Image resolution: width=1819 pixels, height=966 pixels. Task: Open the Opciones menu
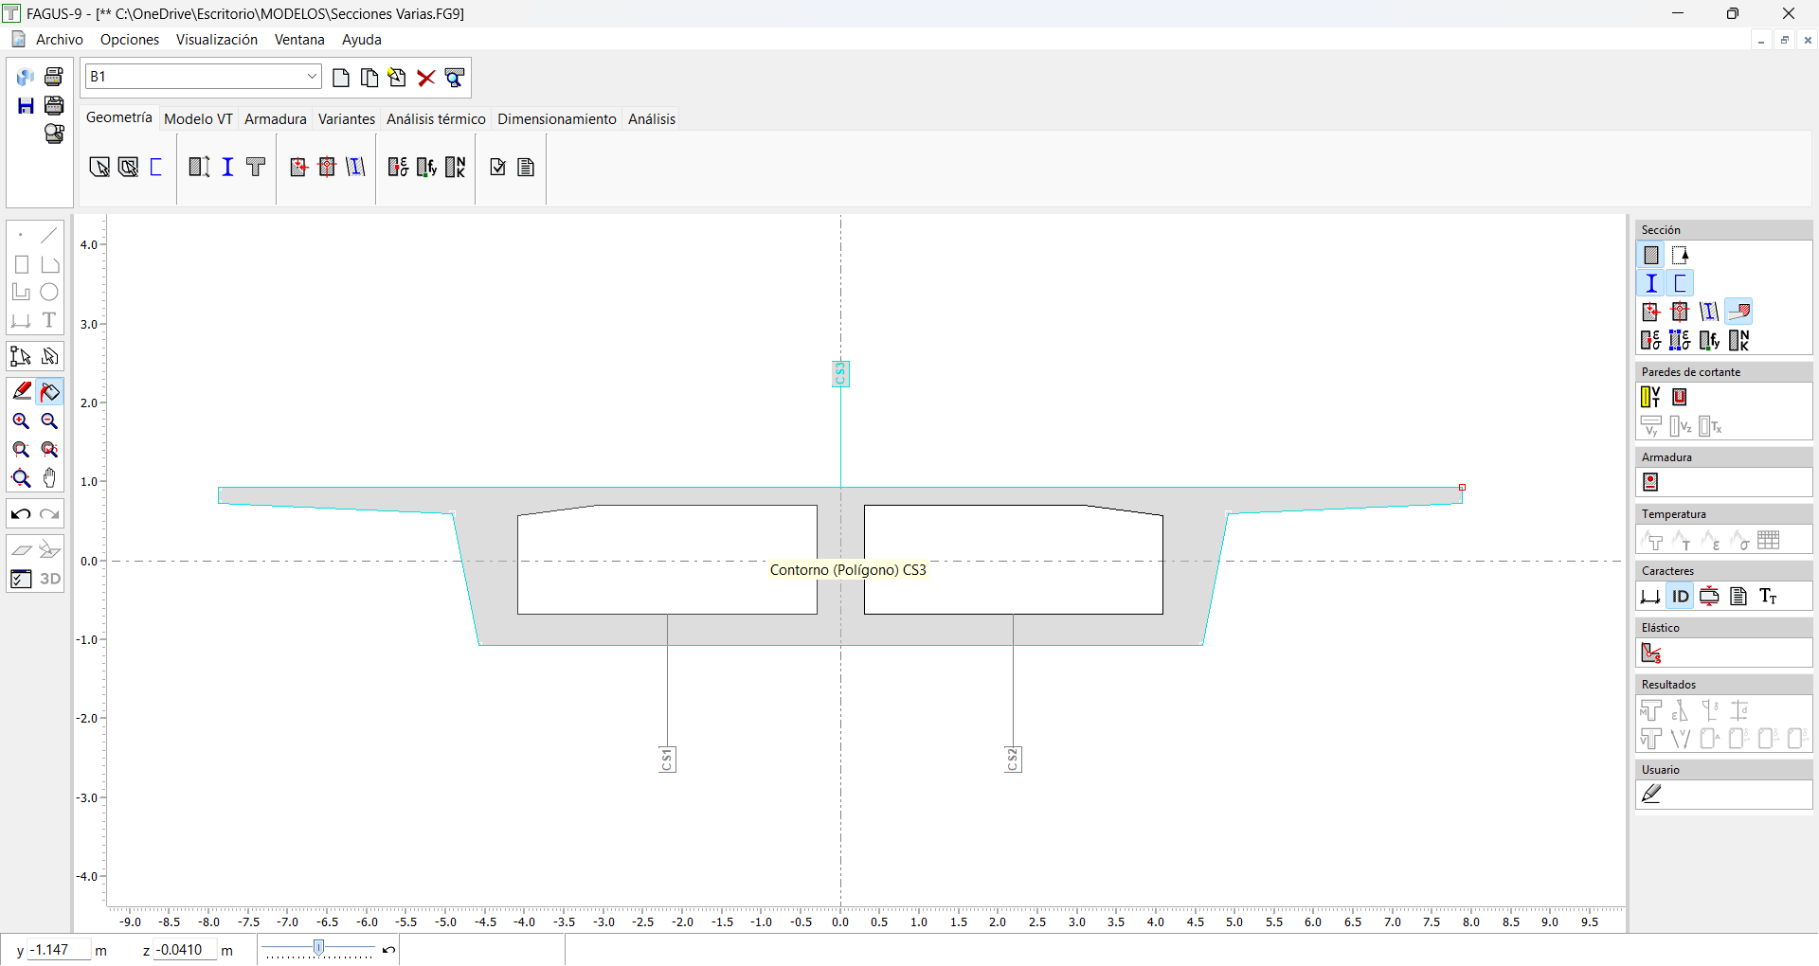pyautogui.click(x=130, y=40)
